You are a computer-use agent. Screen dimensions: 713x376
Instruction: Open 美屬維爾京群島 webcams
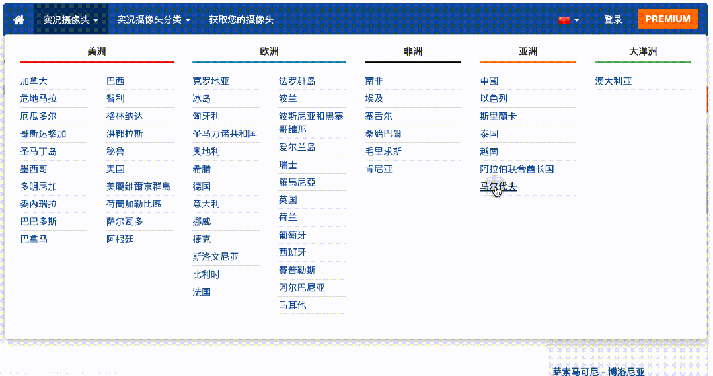138,186
